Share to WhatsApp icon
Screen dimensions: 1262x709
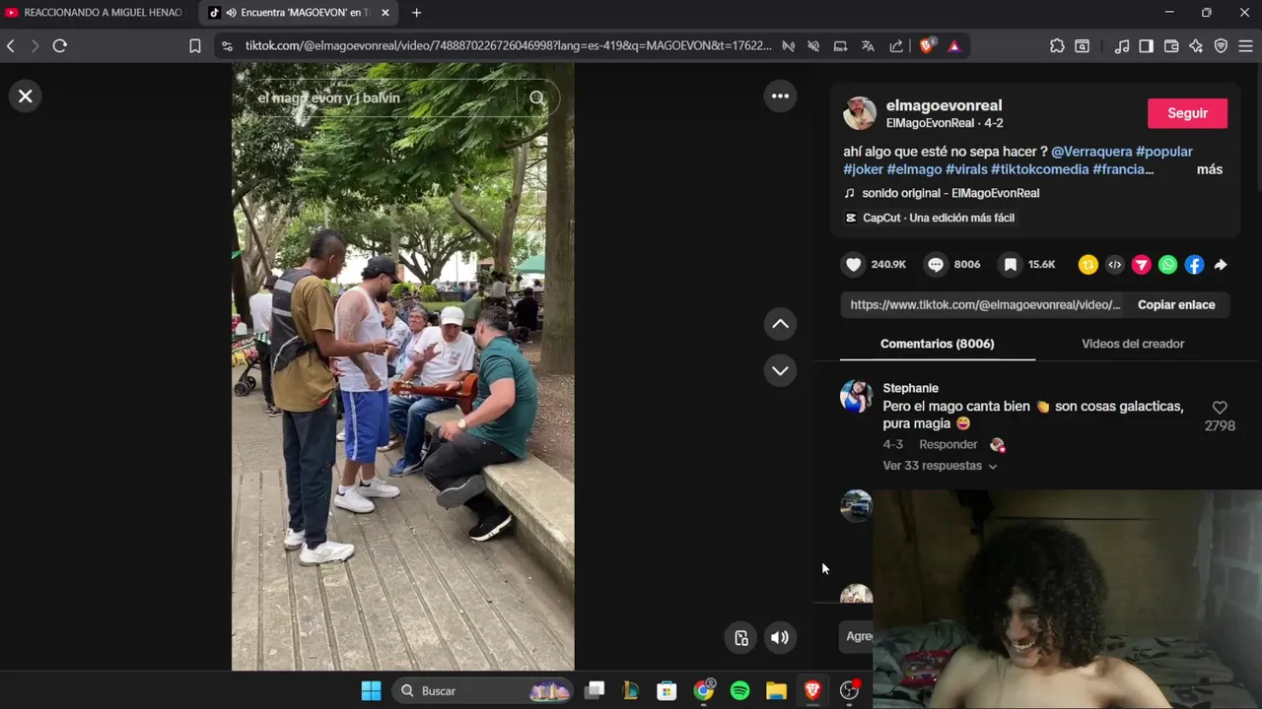[x=1167, y=264]
